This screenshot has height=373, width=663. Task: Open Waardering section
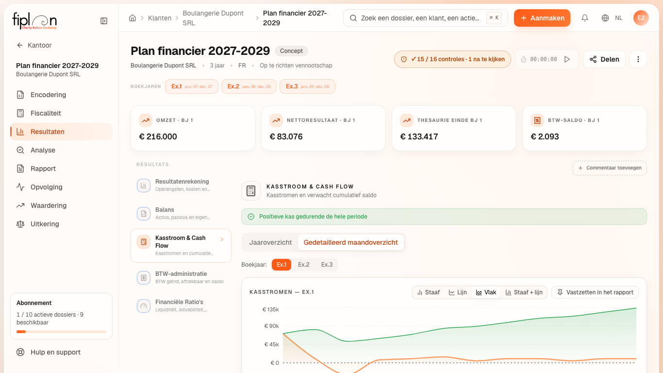pyautogui.click(x=61, y=205)
